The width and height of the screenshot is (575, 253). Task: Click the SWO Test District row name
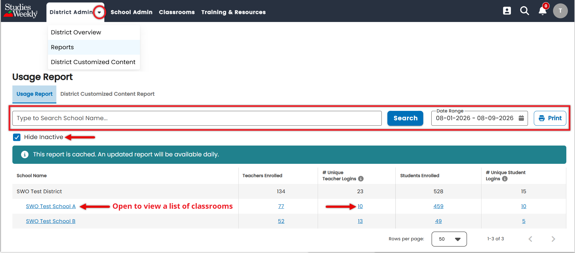pos(39,192)
